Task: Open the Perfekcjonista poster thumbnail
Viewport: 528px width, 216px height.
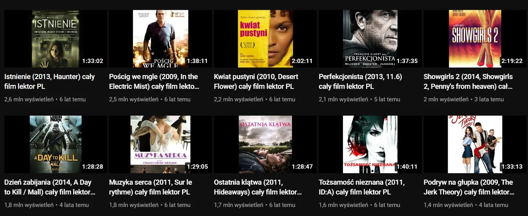Action: [x=370, y=39]
